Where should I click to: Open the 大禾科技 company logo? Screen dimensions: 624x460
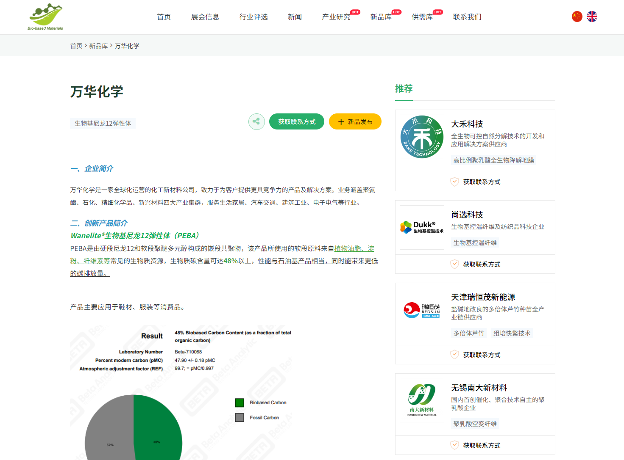pyautogui.click(x=422, y=137)
